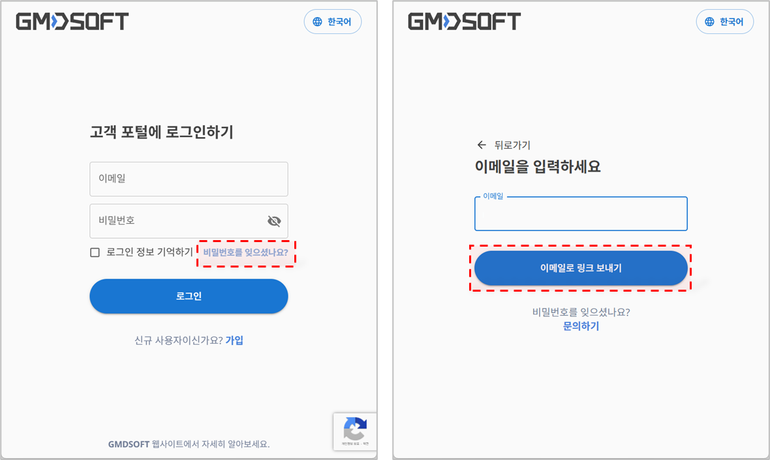Enable the 로그인 정보 기억하기 checkbox
The width and height of the screenshot is (770, 460).
[x=95, y=253]
